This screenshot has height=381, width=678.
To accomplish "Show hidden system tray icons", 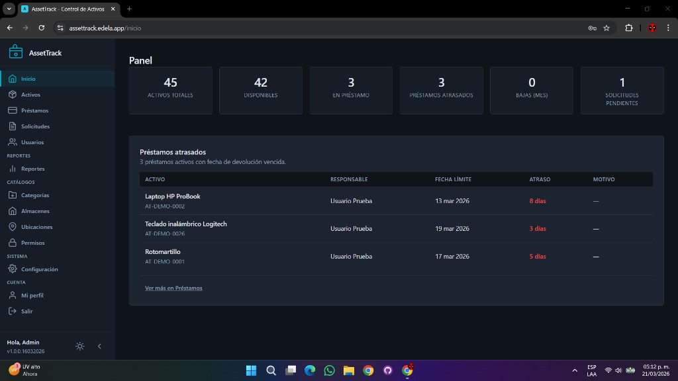I will coord(574,370).
